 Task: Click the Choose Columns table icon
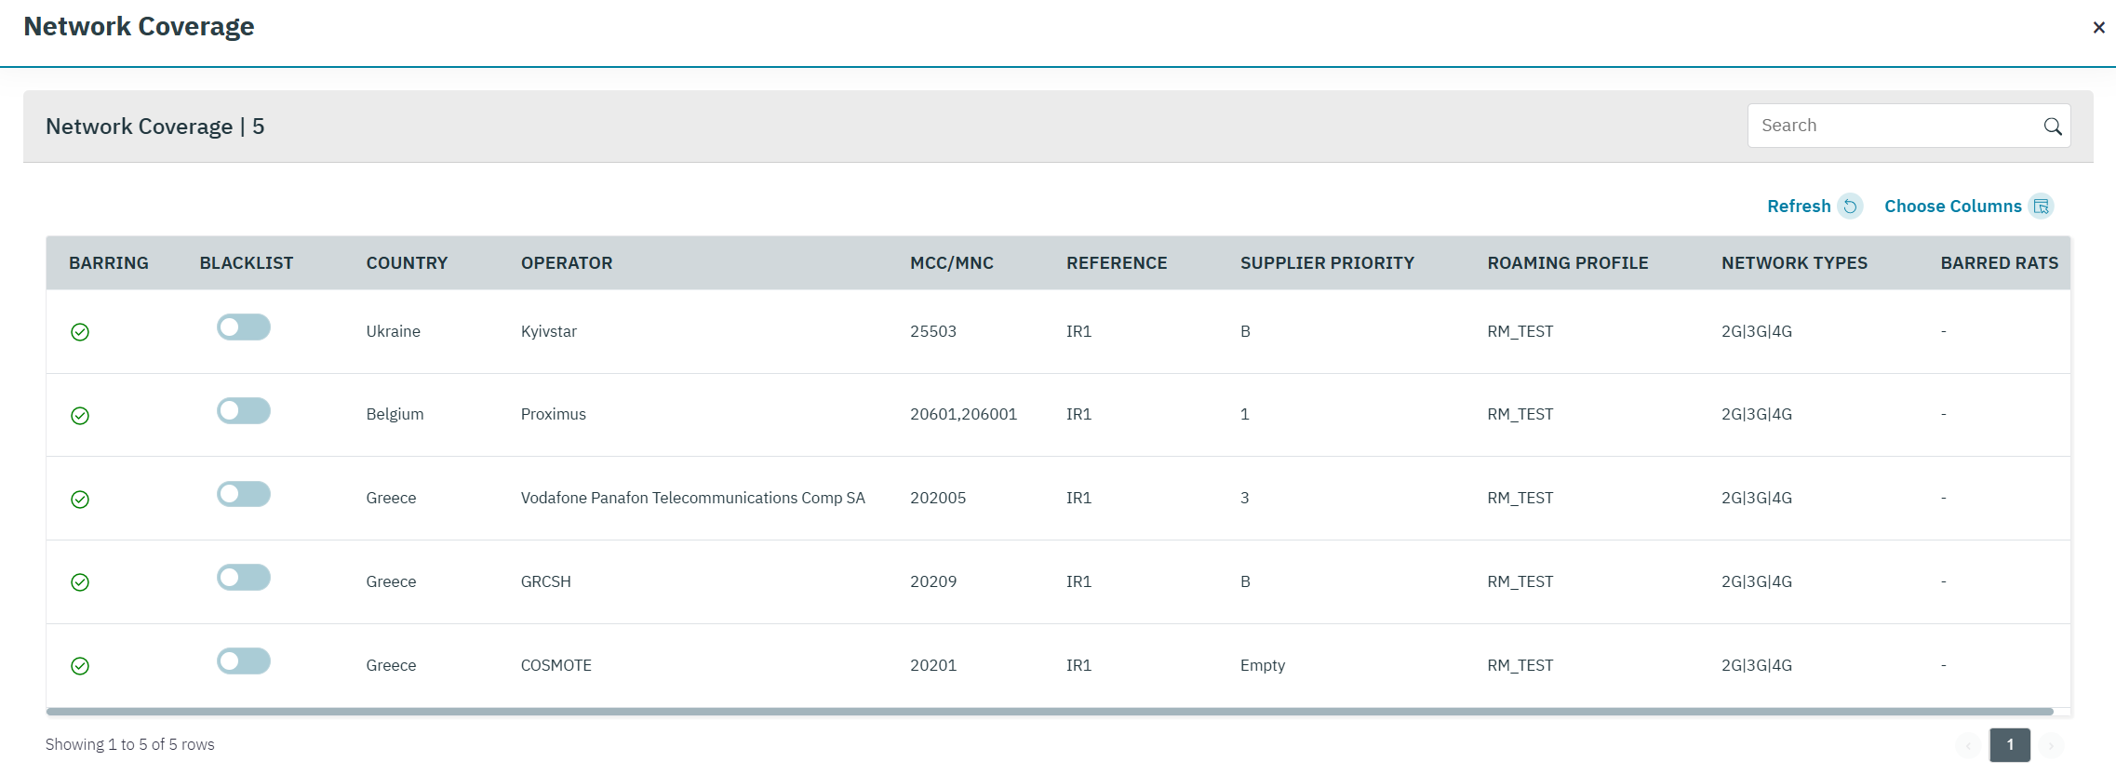point(2042,207)
